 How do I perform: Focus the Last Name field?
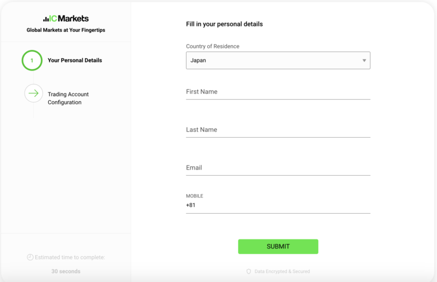pos(278,130)
